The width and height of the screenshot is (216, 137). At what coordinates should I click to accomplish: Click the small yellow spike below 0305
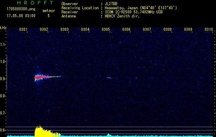click(109, 135)
